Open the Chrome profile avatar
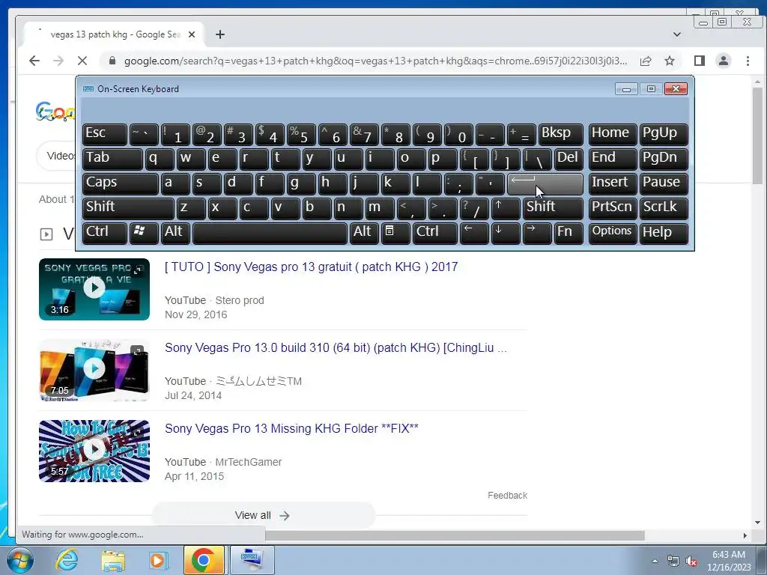Viewport: 767px width, 575px height. (724, 61)
